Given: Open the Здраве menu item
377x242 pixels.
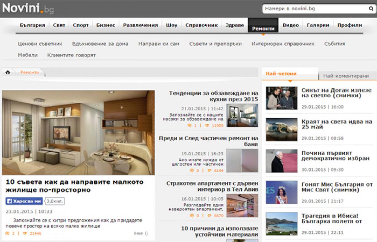Looking at the screenshot, I should [x=234, y=25].
